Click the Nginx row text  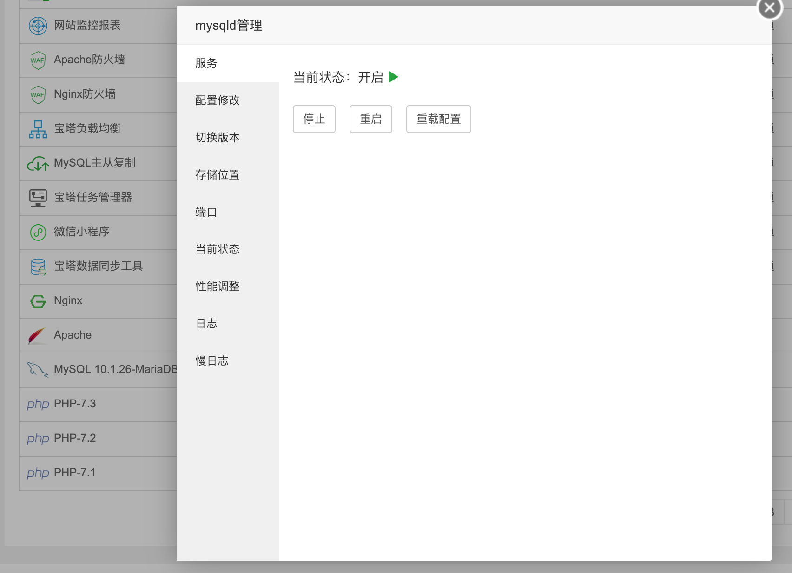(x=68, y=300)
